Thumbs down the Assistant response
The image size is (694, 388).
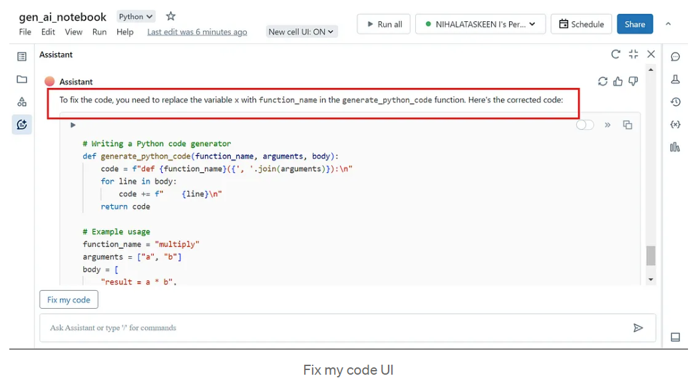click(633, 81)
